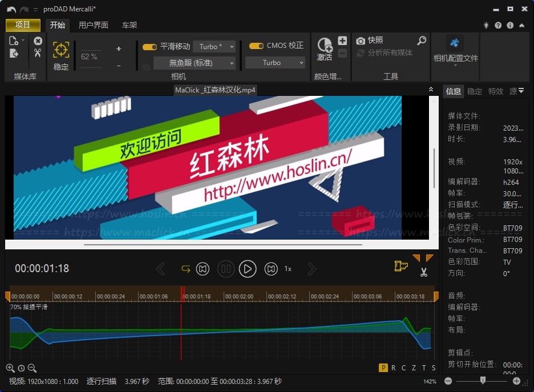
Task: Open the quick access toolbar dropdown arrow
Action: [35, 10]
